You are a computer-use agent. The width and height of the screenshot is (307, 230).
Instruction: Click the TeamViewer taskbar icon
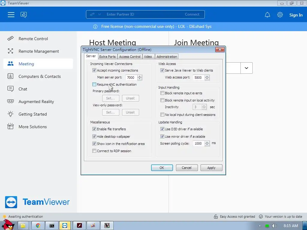point(65,226)
